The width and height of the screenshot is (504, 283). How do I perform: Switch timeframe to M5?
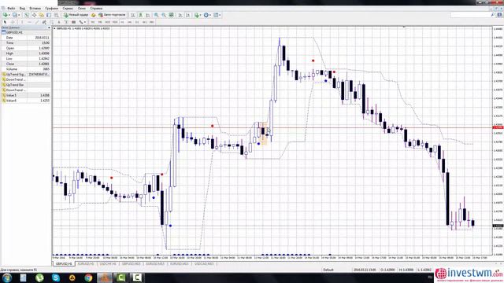coord(100,22)
